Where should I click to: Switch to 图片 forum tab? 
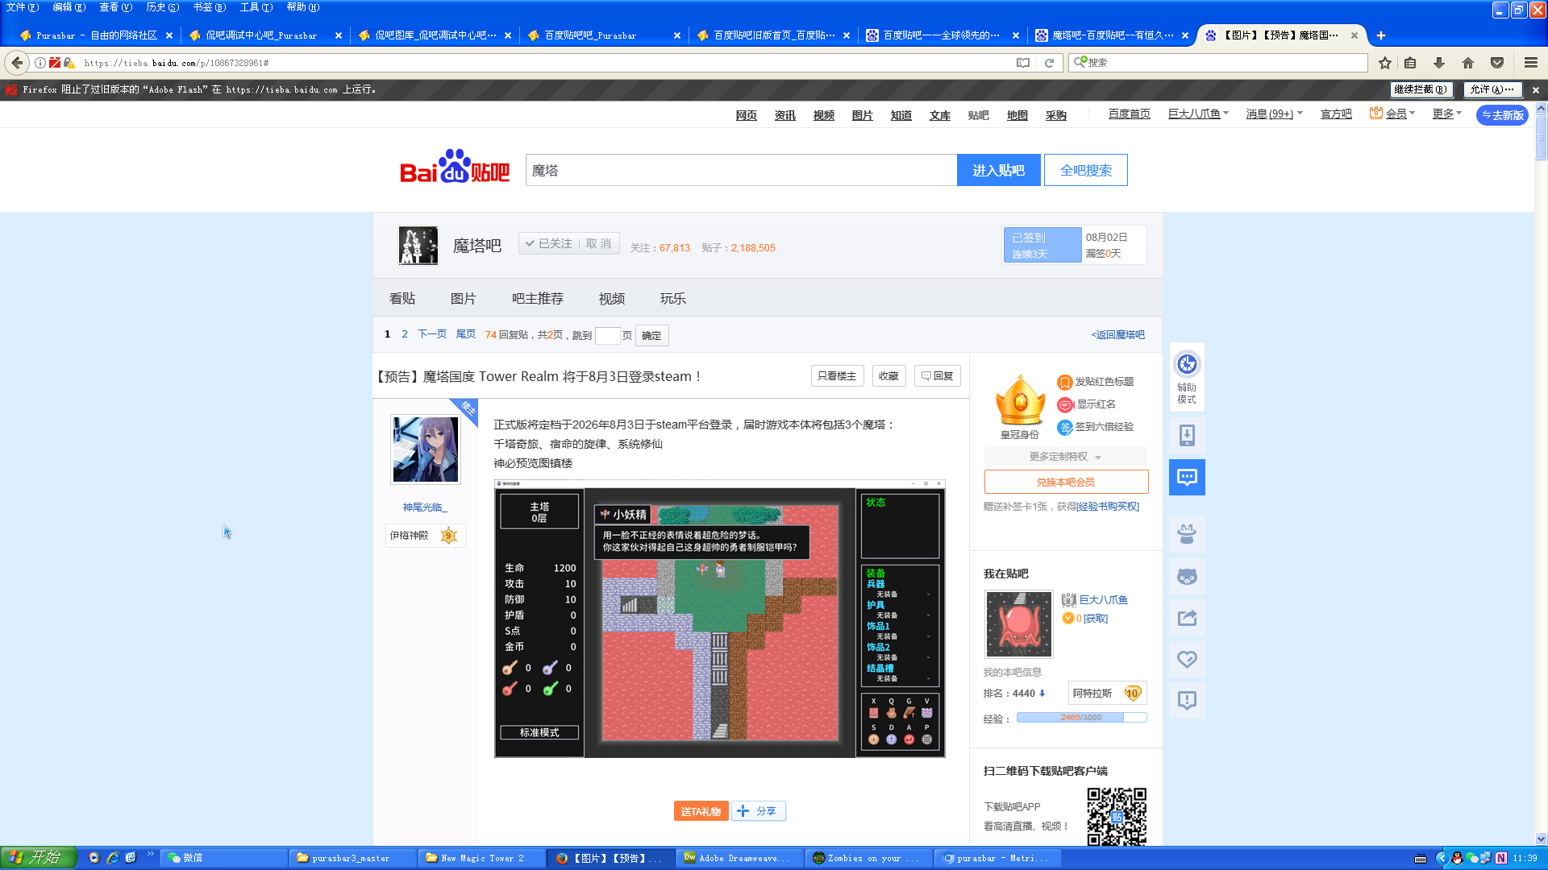pyautogui.click(x=464, y=299)
